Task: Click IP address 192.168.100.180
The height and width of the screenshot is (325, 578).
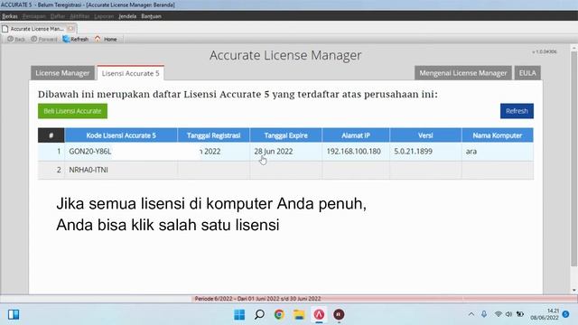Action: pos(353,152)
